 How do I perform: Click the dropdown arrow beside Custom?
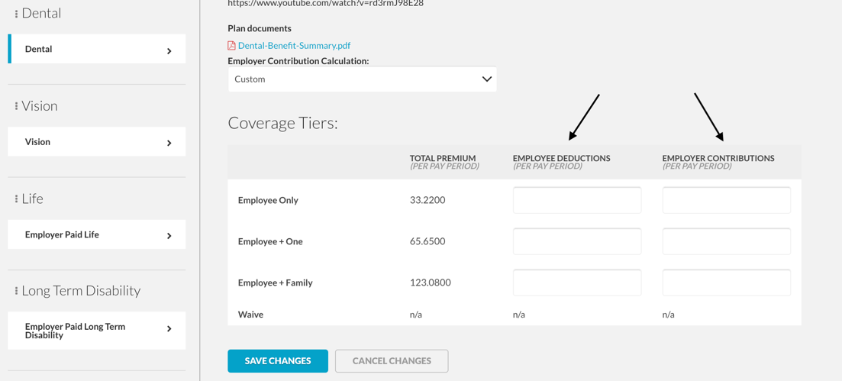[487, 79]
